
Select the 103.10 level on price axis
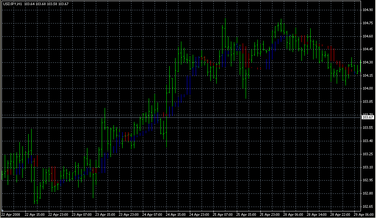click(x=368, y=167)
